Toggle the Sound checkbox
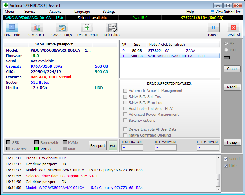Viewport: 245px width, 195px height. [x=226, y=159]
